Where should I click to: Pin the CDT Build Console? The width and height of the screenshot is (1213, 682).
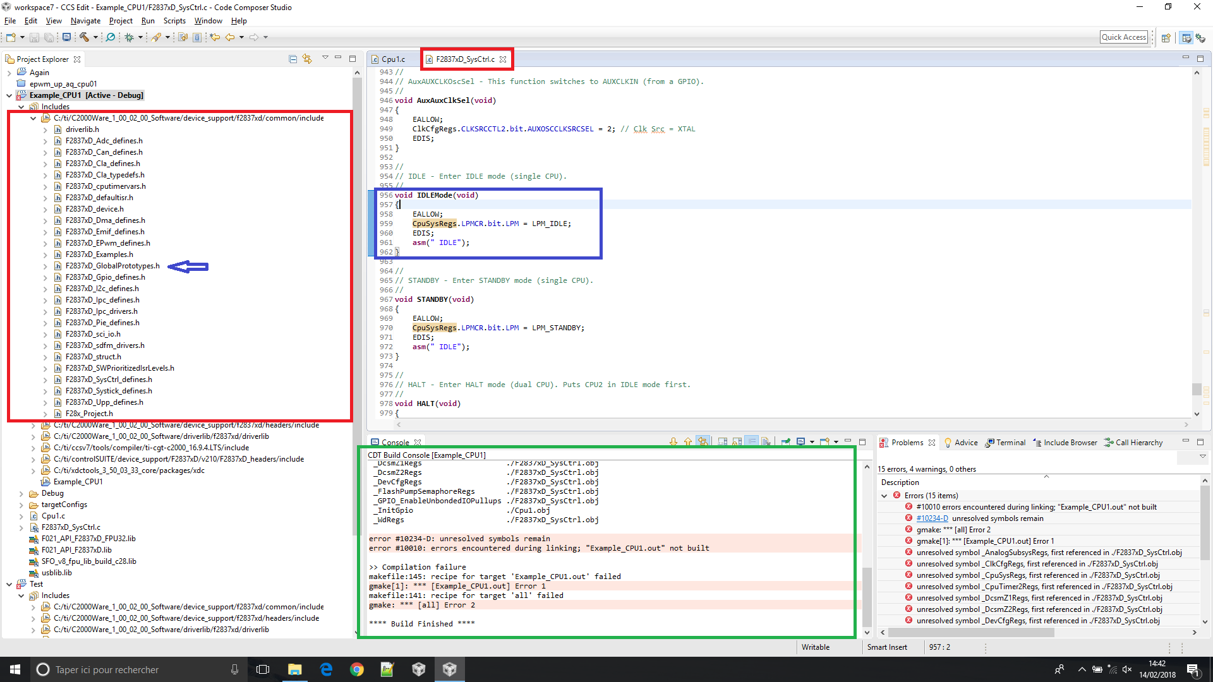pos(787,441)
